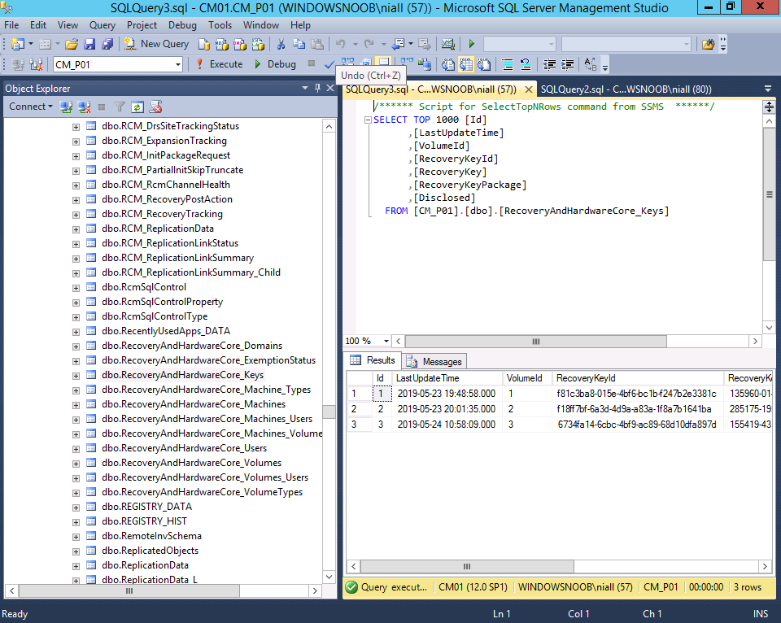Click the Comment out selected lines icon
Image resolution: width=781 pixels, height=623 pixels.
point(508,64)
